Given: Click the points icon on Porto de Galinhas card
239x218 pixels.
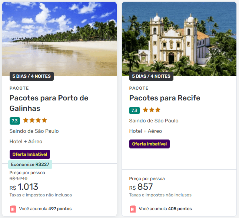Looking at the screenshot, I should point(13,209).
